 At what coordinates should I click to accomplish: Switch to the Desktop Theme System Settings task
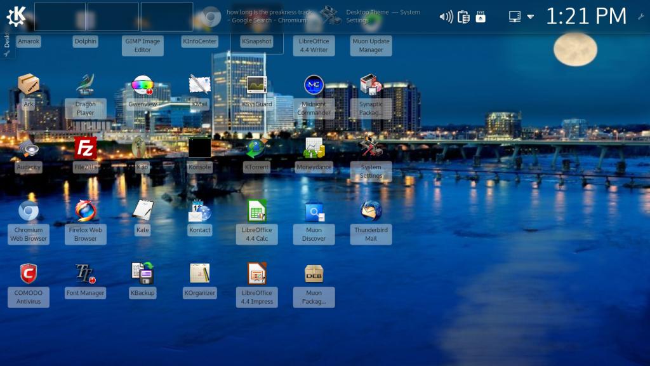pos(371,16)
